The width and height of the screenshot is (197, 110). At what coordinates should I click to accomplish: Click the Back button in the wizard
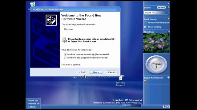[x=82, y=72]
